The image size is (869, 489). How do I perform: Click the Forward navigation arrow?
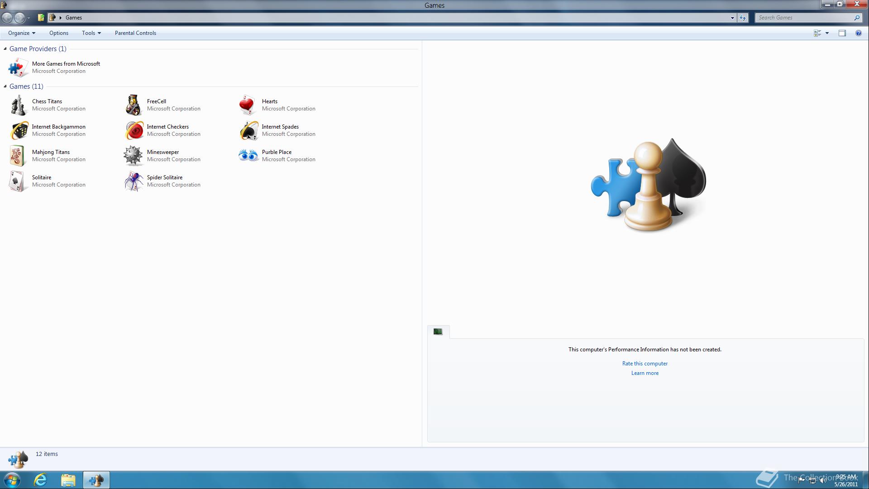19,18
